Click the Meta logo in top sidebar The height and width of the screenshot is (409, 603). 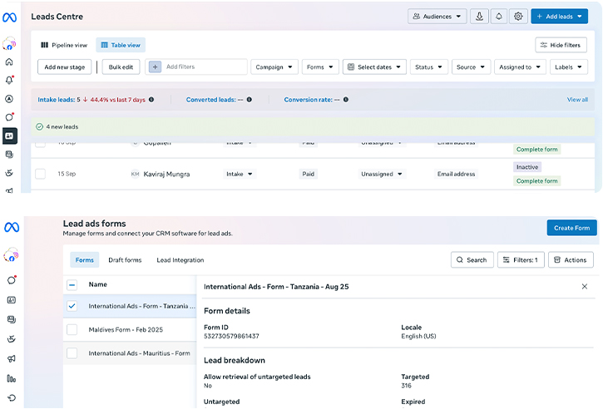tap(10, 17)
